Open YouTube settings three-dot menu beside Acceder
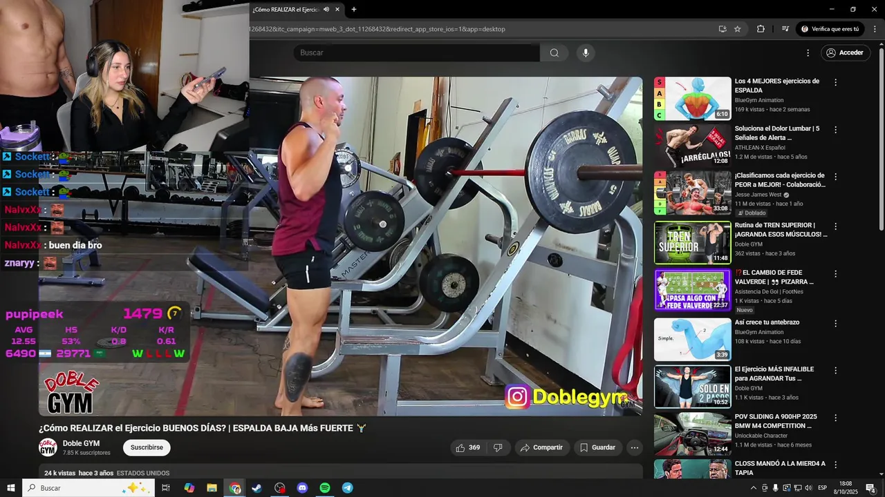The width and height of the screenshot is (885, 497). pyautogui.click(x=808, y=53)
